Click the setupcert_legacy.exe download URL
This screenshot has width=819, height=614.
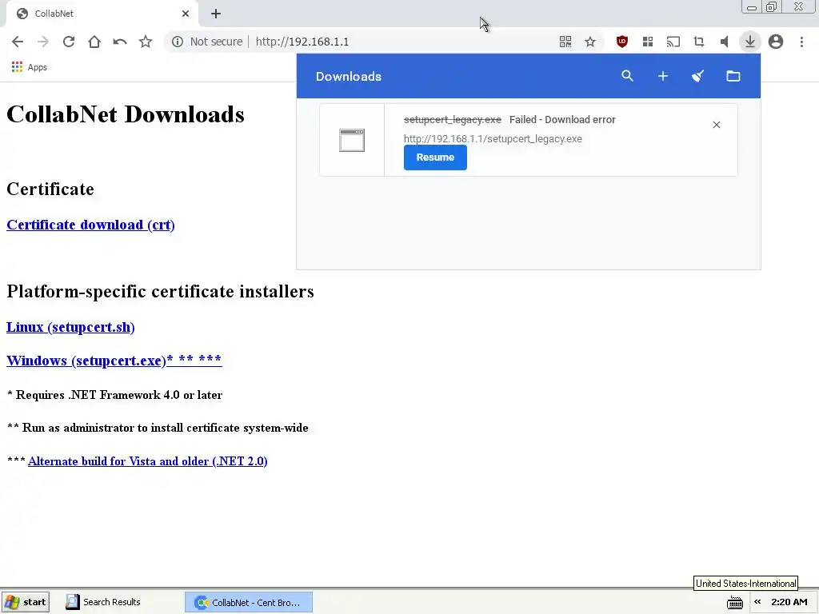[493, 139]
